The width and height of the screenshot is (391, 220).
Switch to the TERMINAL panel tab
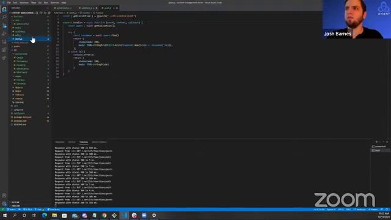pyautogui.click(x=84, y=142)
